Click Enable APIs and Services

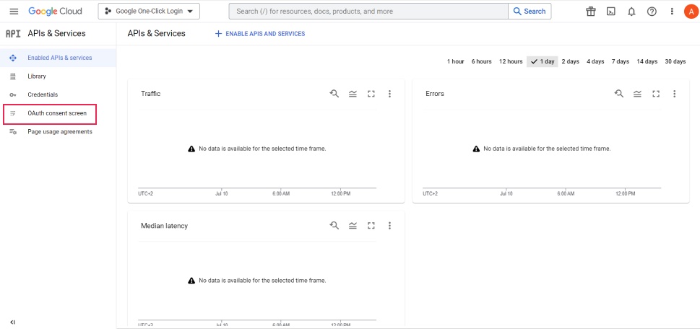(260, 34)
